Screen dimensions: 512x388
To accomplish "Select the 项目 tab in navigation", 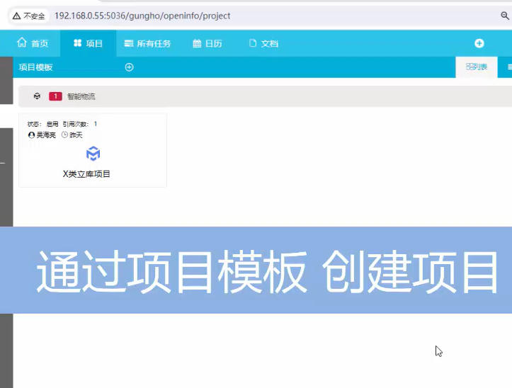I will (x=88, y=43).
